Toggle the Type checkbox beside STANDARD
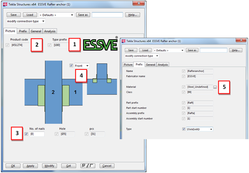The height and width of the screenshot is (173, 249). 184,129
